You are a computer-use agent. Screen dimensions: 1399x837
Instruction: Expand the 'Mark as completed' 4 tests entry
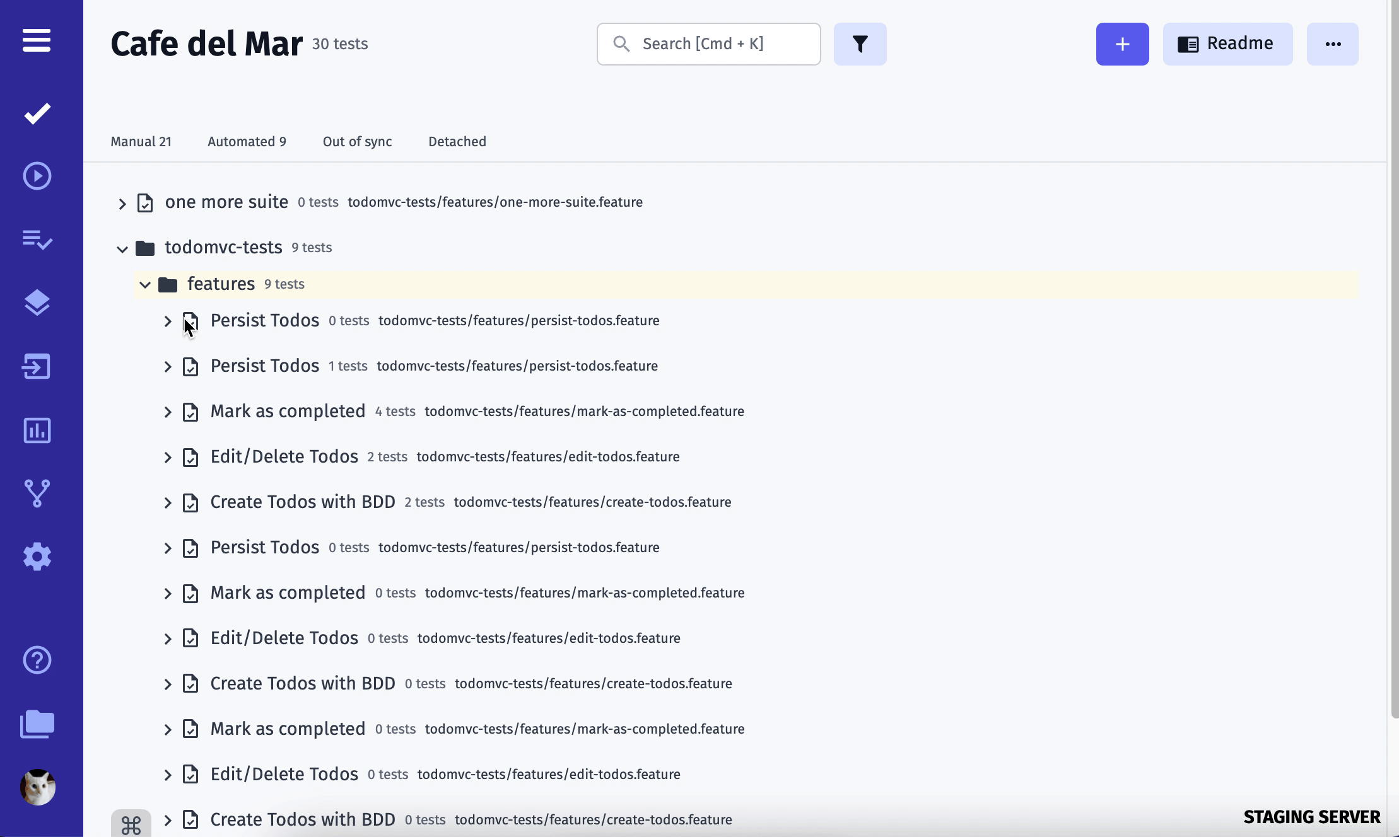coord(168,410)
